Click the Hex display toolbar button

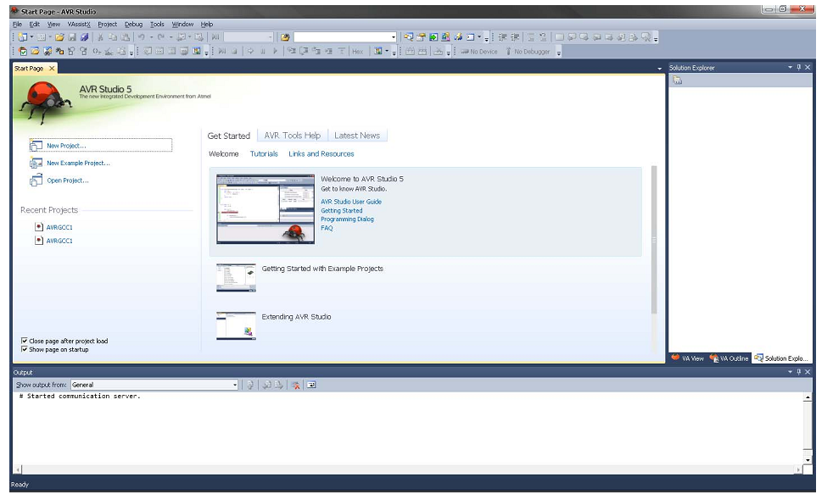point(357,52)
